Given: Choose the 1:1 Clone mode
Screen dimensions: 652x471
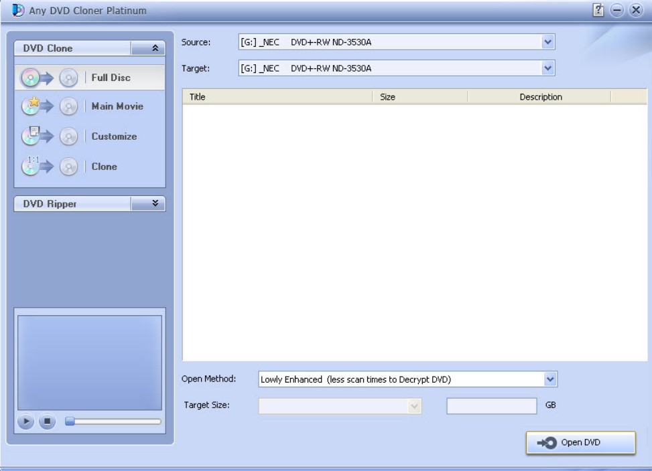Looking at the screenshot, I should pos(90,167).
